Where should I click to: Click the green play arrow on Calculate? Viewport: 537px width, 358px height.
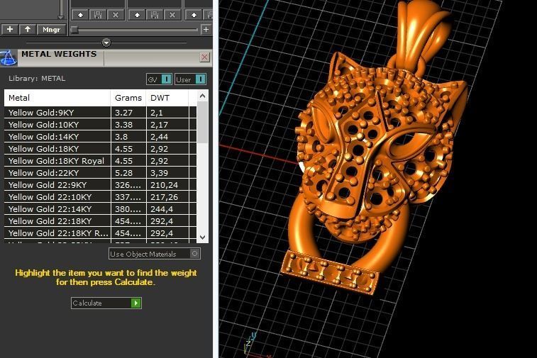click(x=136, y=303)
